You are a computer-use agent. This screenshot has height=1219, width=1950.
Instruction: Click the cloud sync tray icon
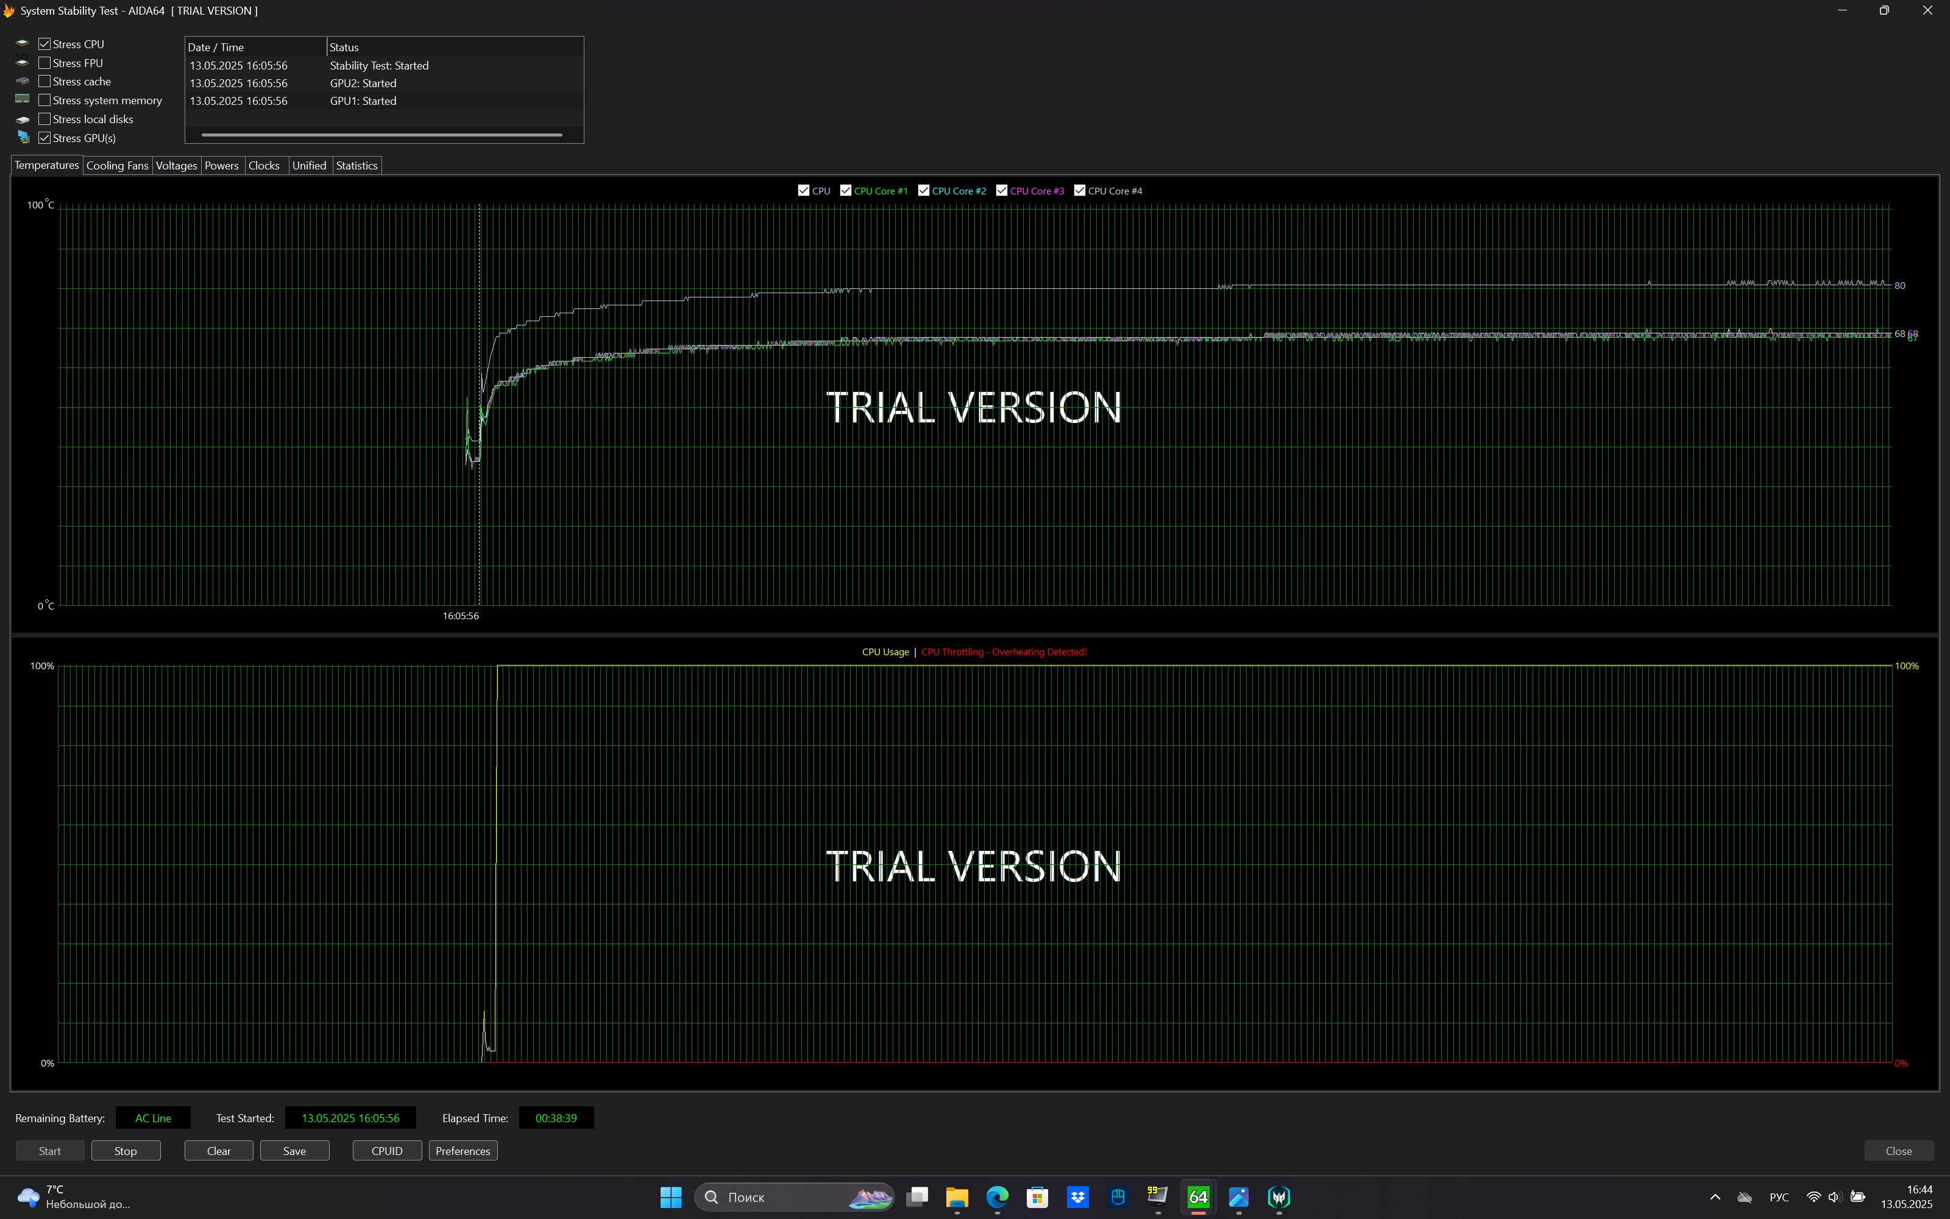(x=1745, y=1197)
